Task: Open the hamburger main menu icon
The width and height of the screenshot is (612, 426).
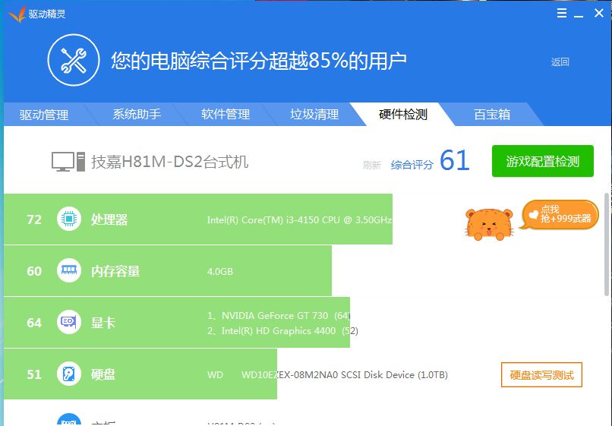Action: point(562,13)
